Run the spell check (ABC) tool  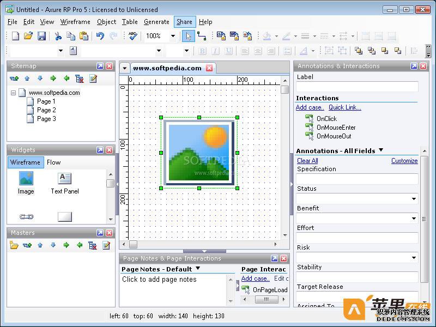pos(132,36)
